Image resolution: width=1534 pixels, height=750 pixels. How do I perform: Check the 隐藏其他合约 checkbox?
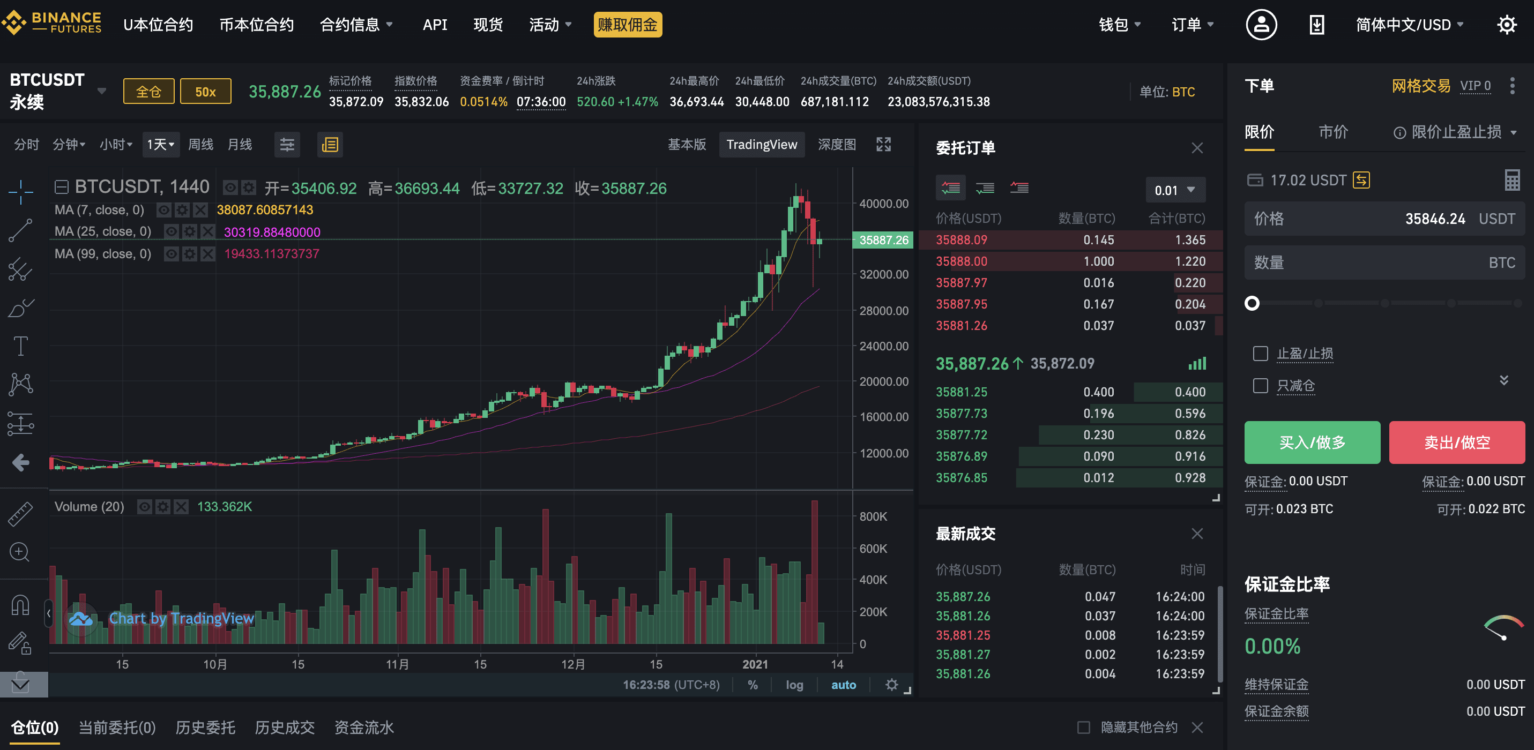click(1084, 727)
